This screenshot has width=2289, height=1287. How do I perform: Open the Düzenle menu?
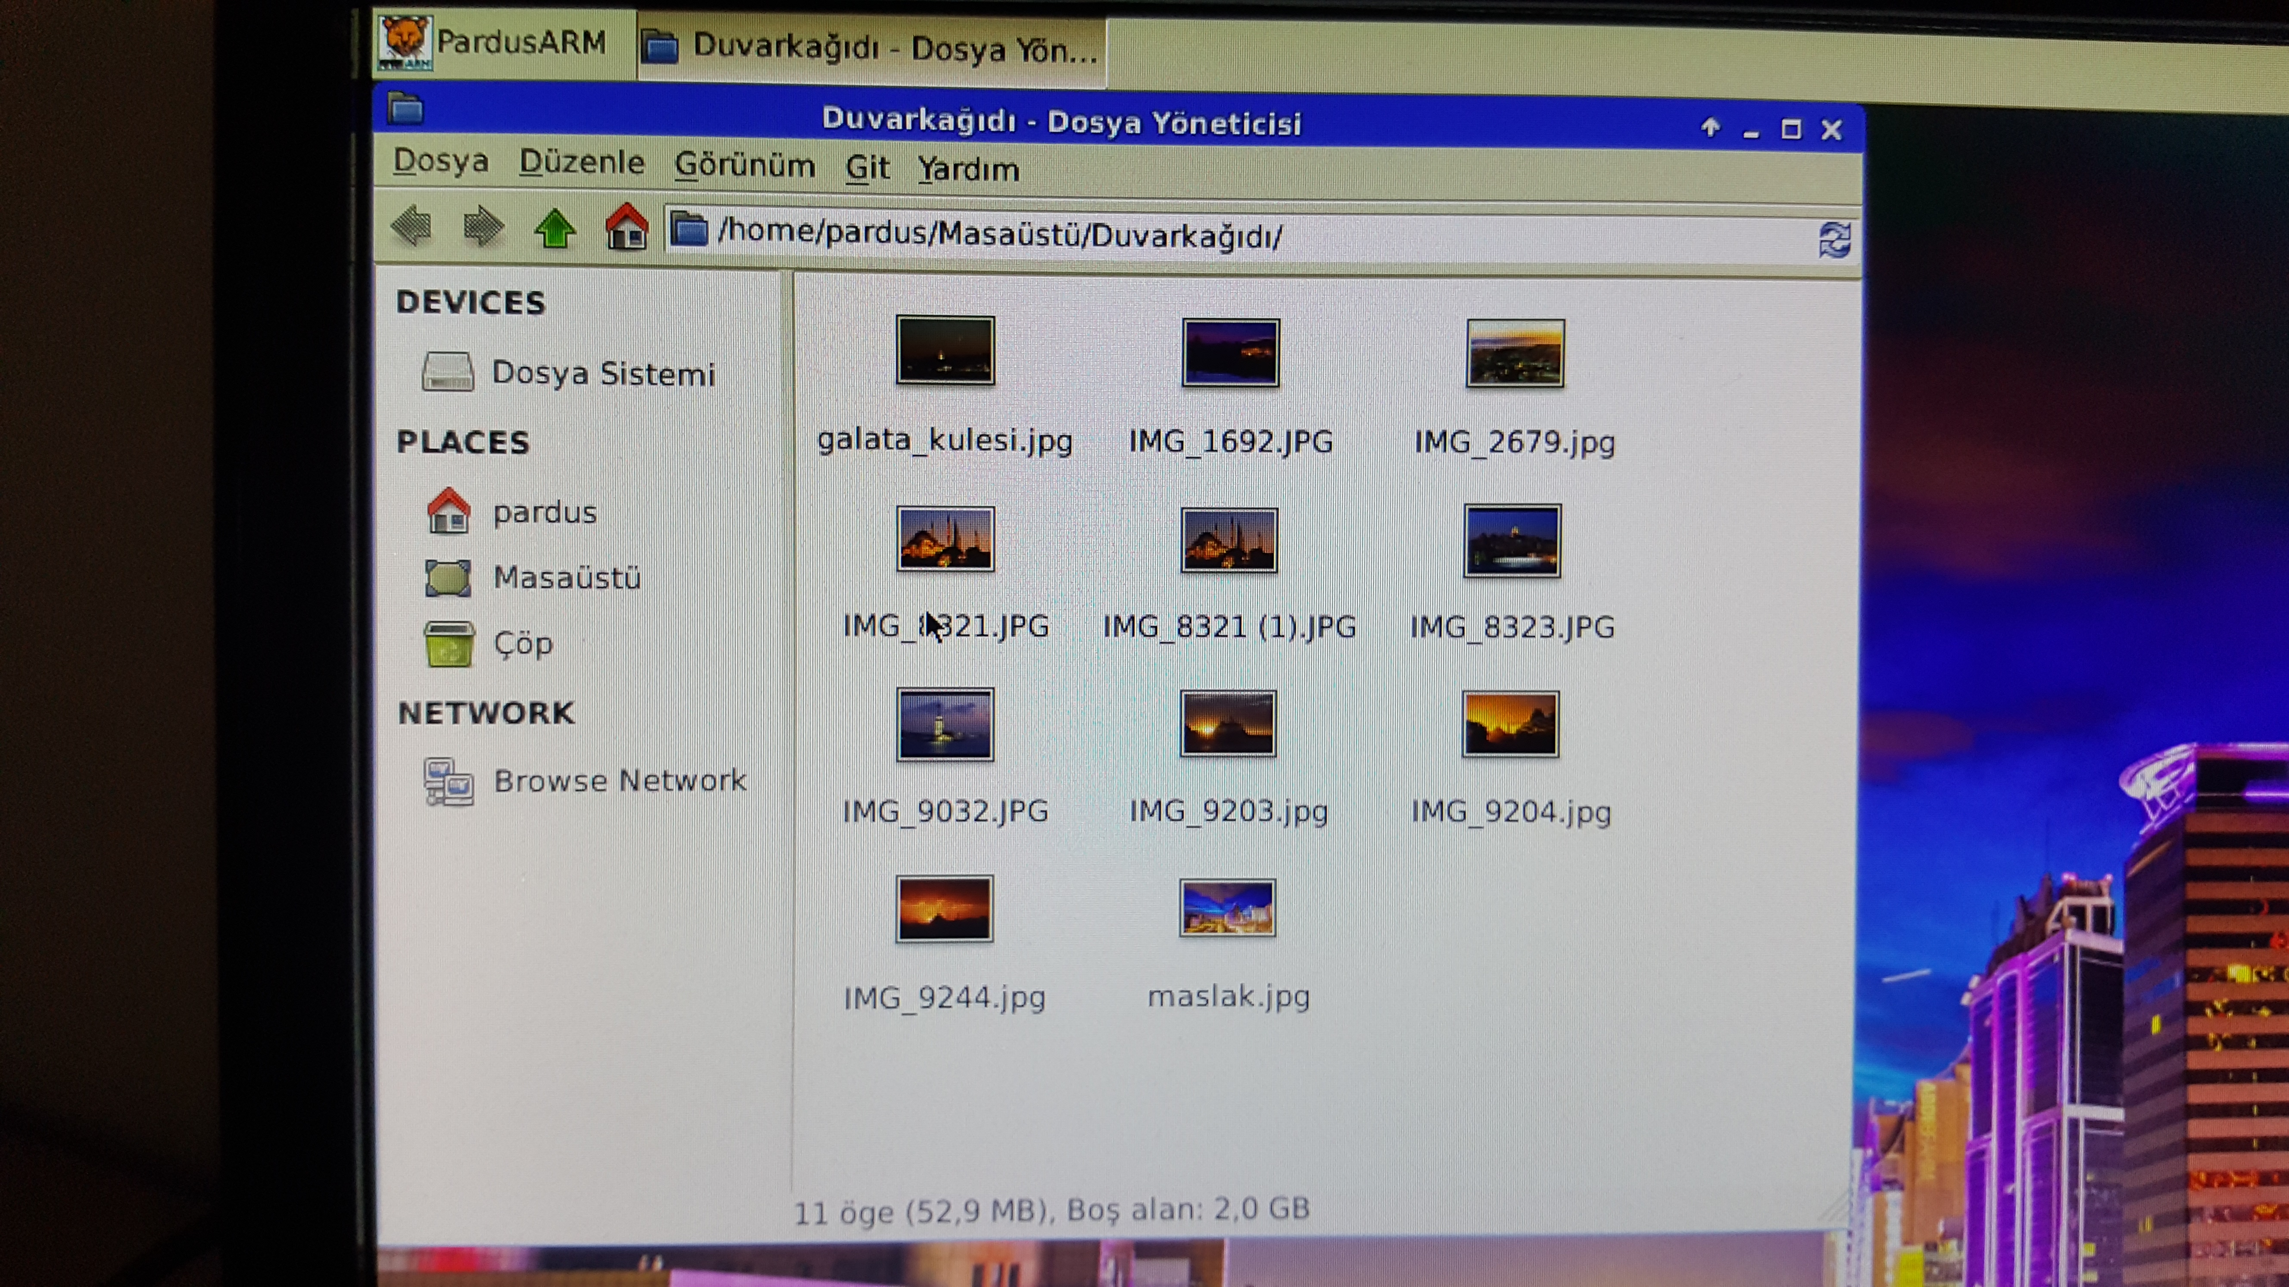[x=582, y=162]
